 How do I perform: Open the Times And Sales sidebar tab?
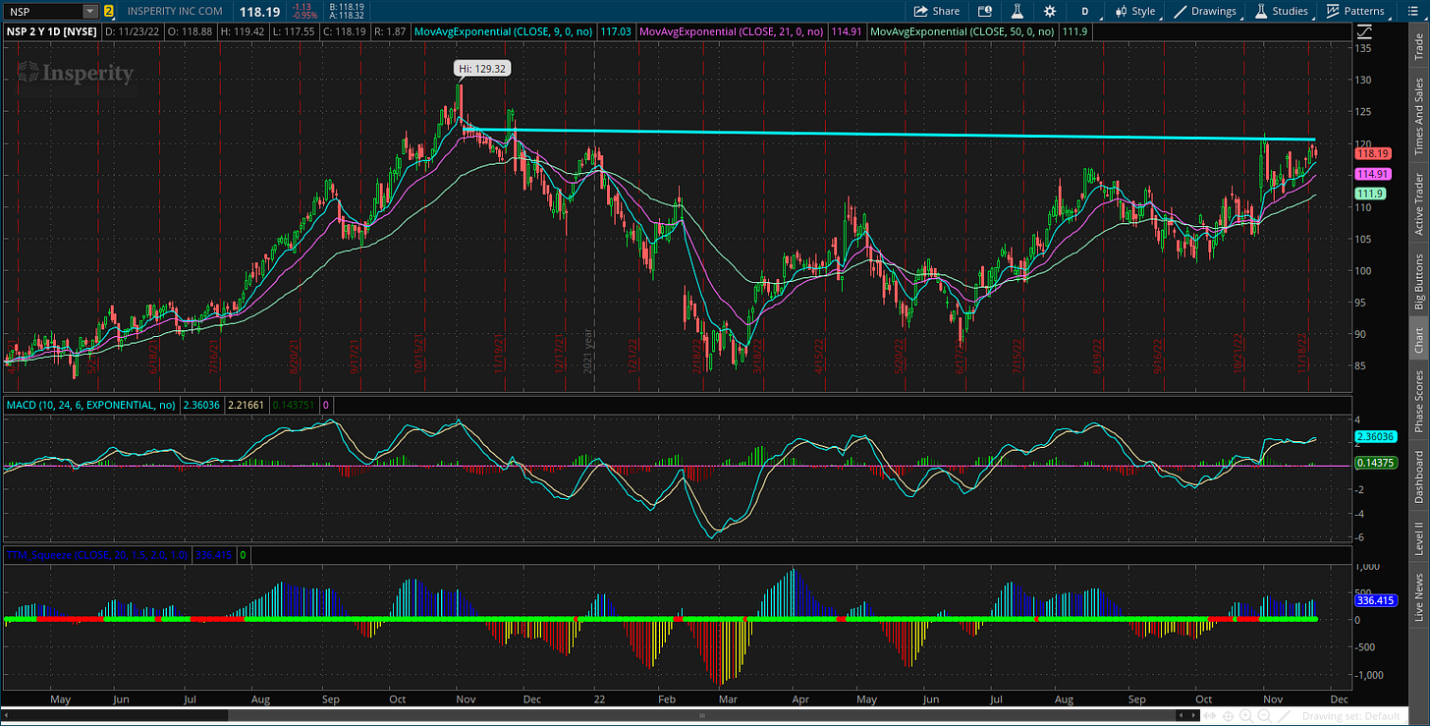[x=1419, y=116]
